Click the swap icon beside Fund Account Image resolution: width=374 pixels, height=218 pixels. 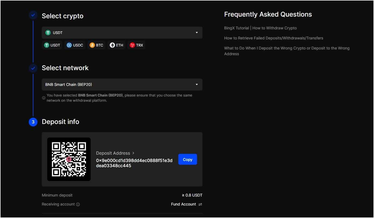click(200, 204)
